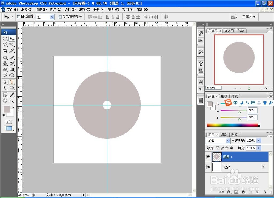
Task: Open the layers panel options menu
Action: (270, 136)
